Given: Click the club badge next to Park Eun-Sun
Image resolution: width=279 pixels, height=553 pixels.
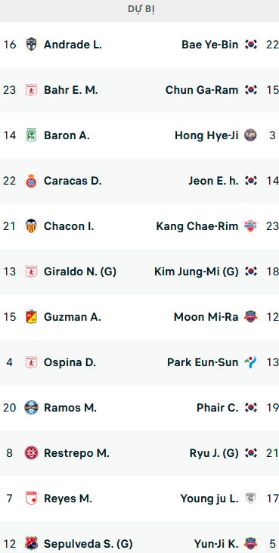Looking at the screenshot, I should pos(251,362).
